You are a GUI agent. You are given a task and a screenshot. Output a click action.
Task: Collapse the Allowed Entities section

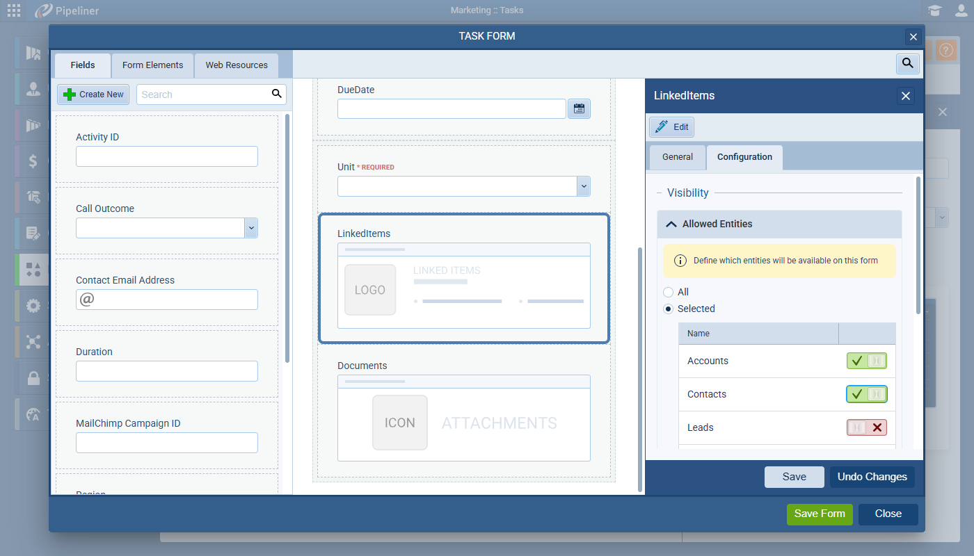tap(671, 224)
